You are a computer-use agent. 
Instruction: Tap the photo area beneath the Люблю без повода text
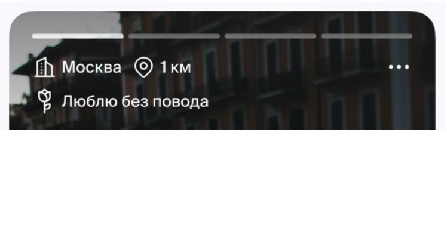135,121
